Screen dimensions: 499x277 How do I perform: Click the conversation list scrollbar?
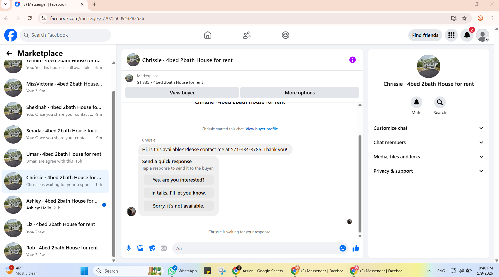pos(114,173)
